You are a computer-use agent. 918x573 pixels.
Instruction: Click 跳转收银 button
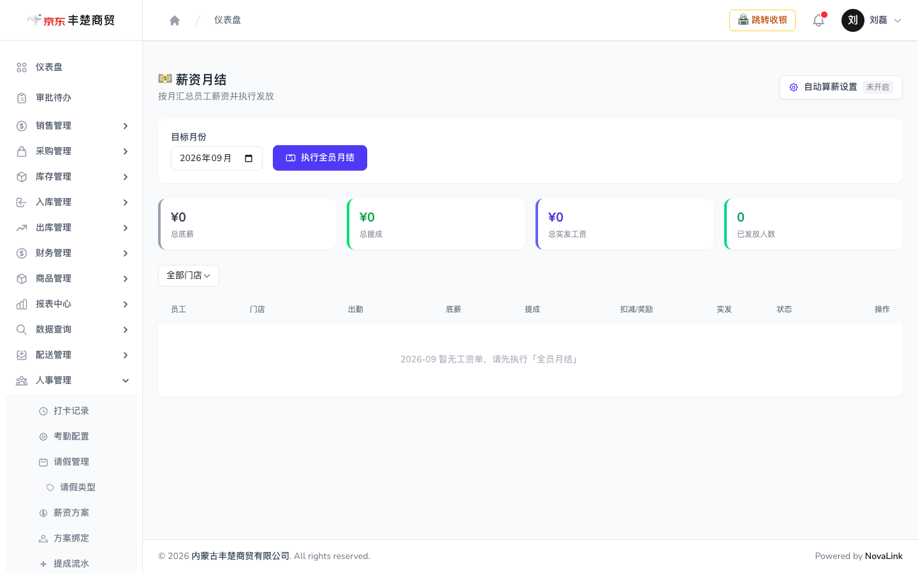click(762, 20)
